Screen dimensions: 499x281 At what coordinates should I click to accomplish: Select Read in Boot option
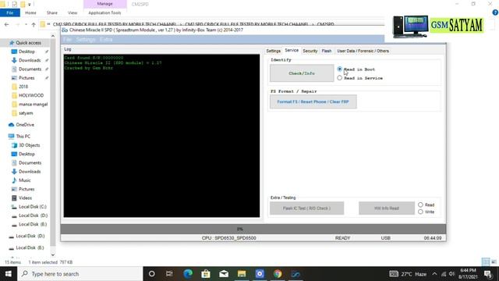pos(340,69)
